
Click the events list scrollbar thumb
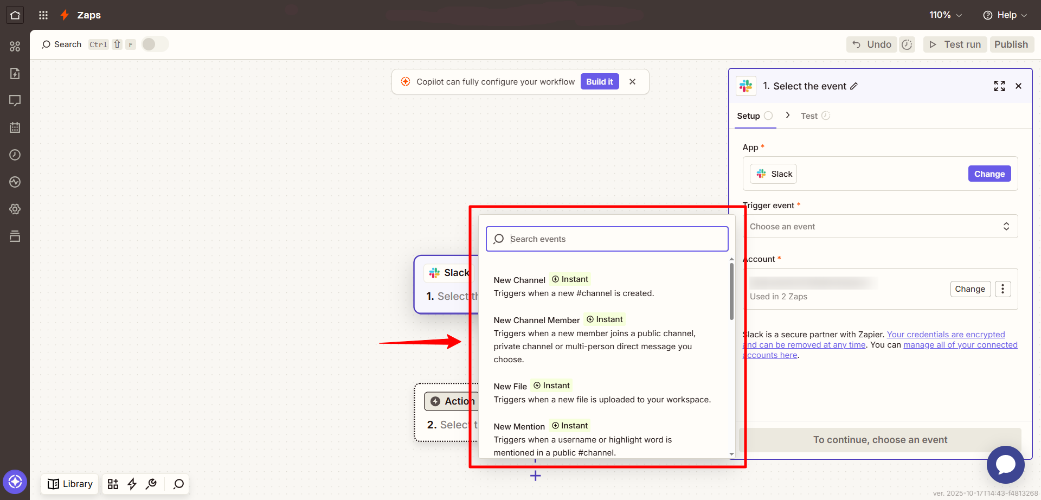(731, 291)
